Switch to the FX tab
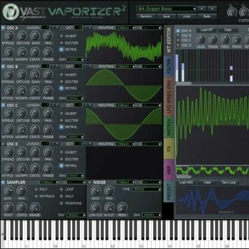This screenshot has width=249, height=249. 169,148
